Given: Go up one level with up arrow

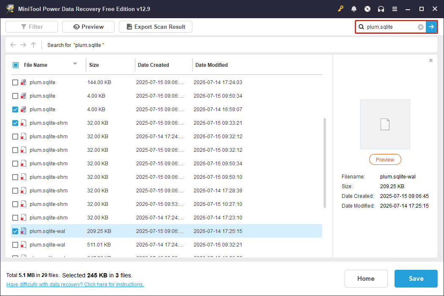Looking at the screenshot, I should [x=33, y=45].
